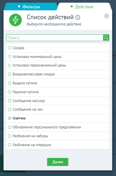Choose the Гашение купона action
This screenshot has width=116, height=176.
58,92
